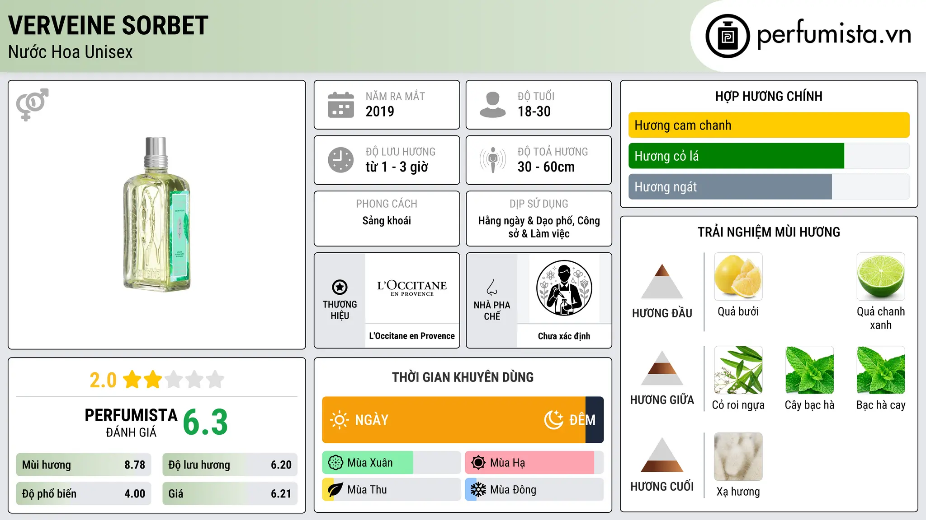Click the launch year value 2019
This screenshot has height=520, width=926.
[x=380, y=111]
